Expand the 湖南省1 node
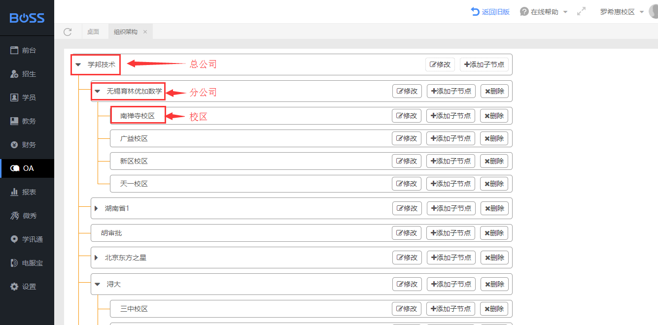The width and height of the screenshot is (658, 325). click(x=97, y=208)
